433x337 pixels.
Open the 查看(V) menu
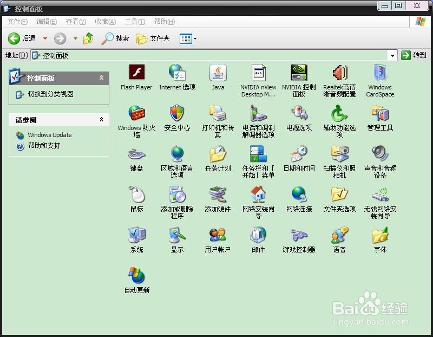pyautogui.click(x=76, y=22)
